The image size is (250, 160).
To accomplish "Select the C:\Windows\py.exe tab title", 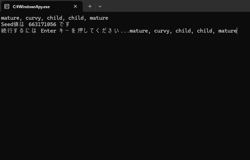I will (x=31, y=6).
